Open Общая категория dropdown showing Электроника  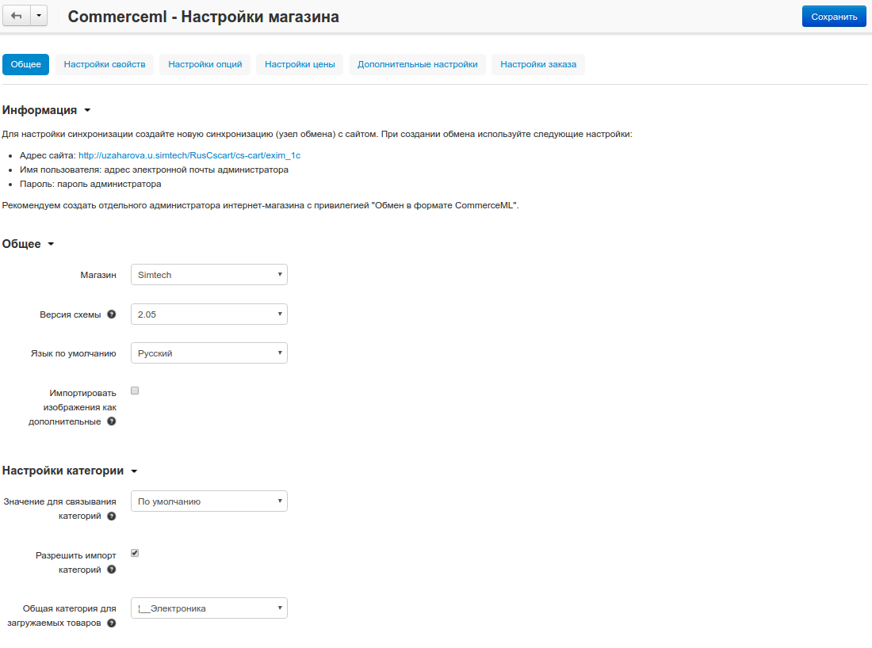209,608
